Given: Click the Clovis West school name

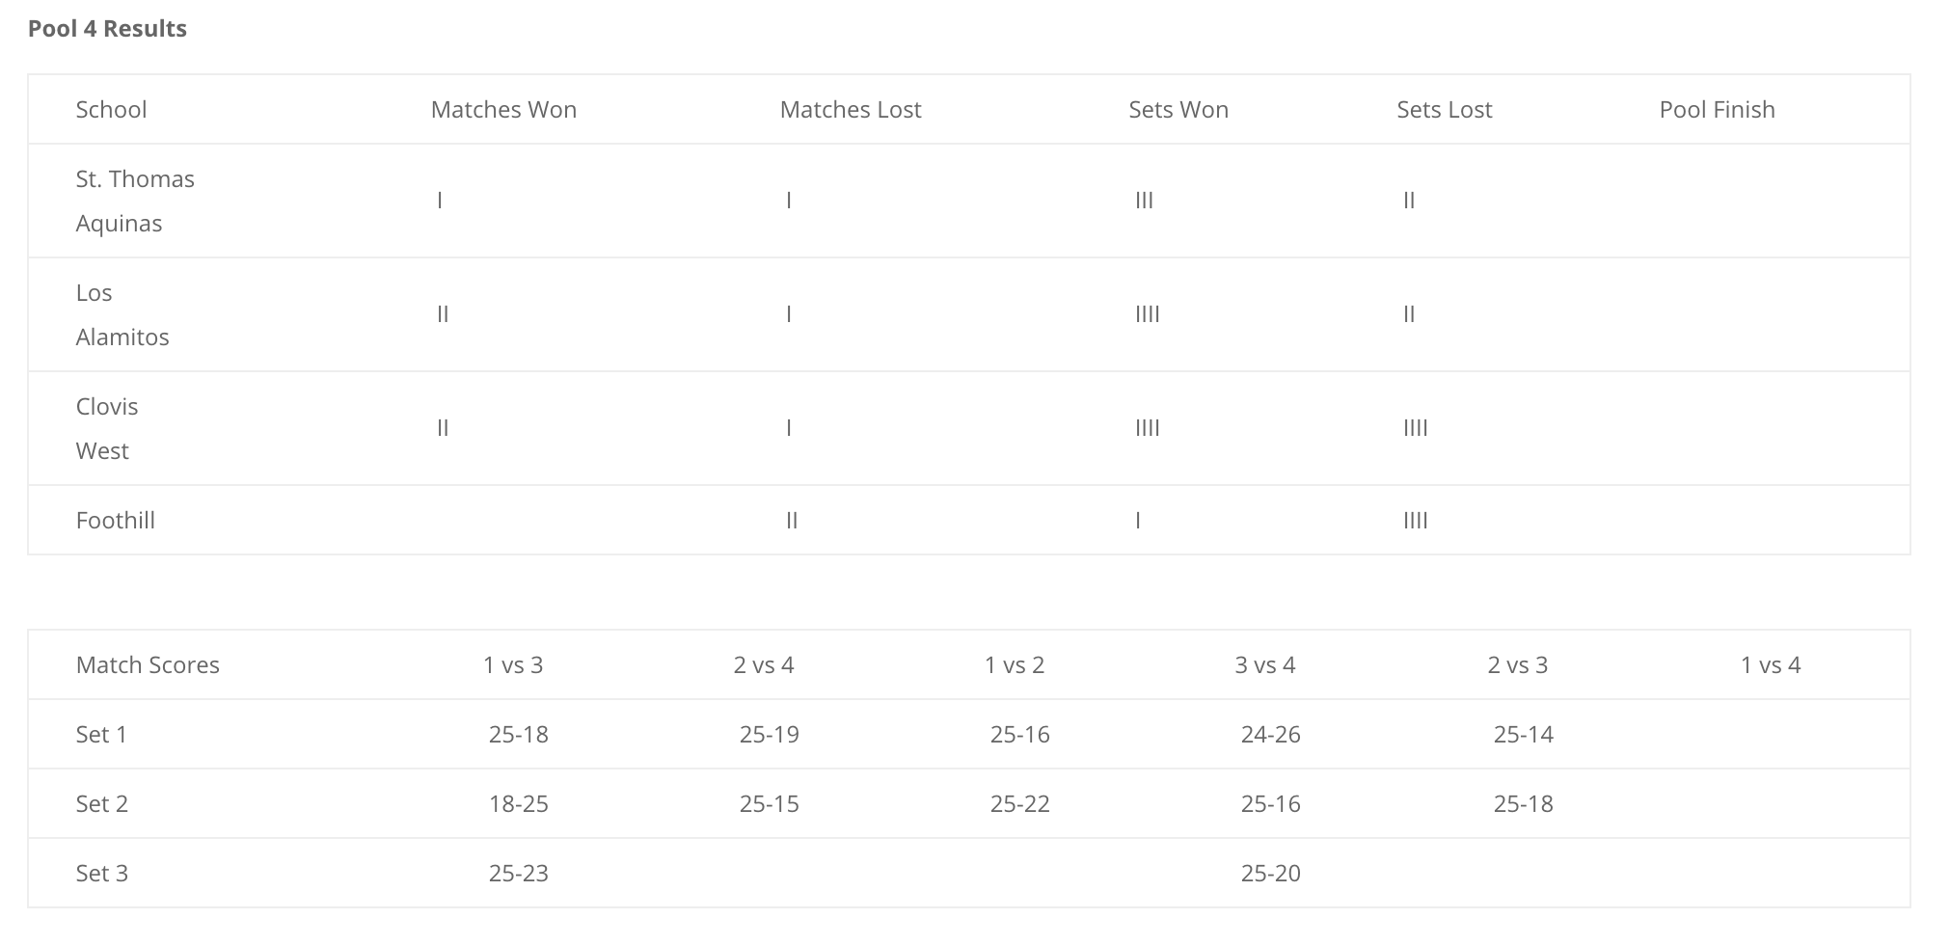Looking at the screenshot, I should point(107,428).
